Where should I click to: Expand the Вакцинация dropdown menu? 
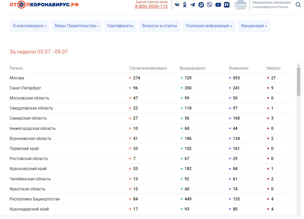pyautogui.click(x=254, y=26)
